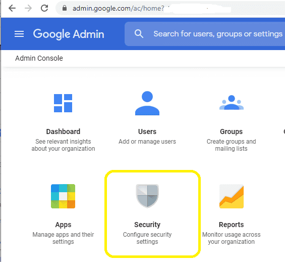285x262 pixels.
Task: Open the Security title label
Action: [147, 225]
